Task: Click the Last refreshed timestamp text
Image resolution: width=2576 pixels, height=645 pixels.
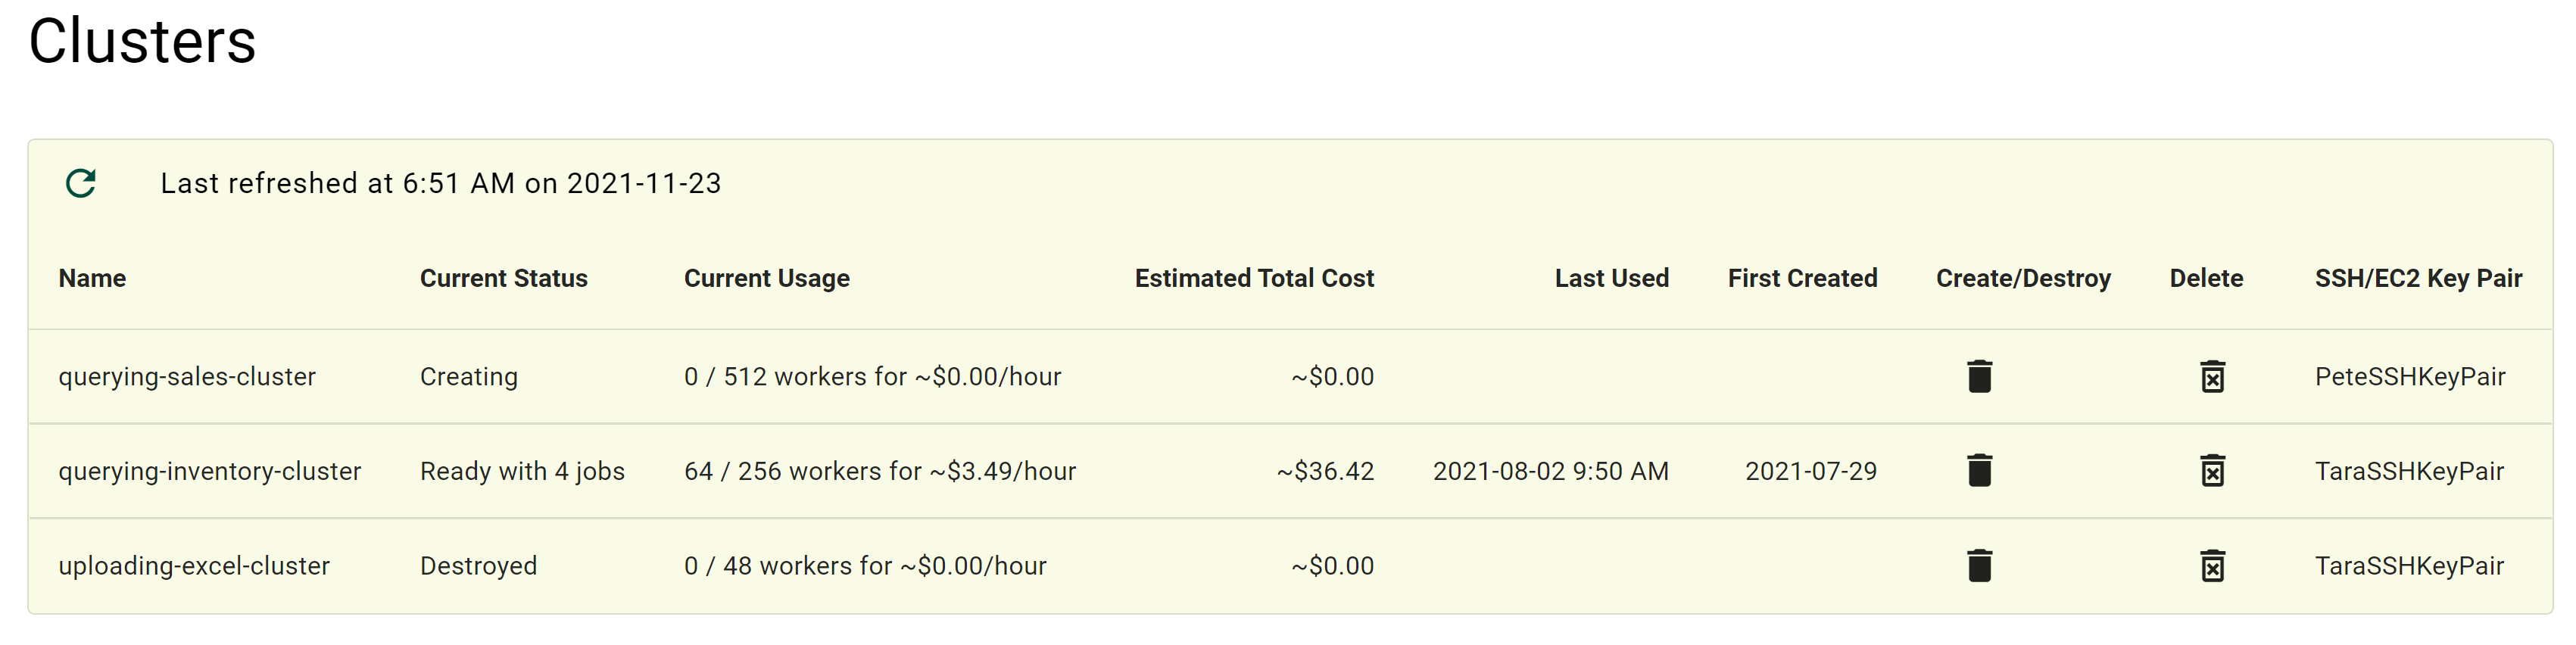Action: (440, 183)
